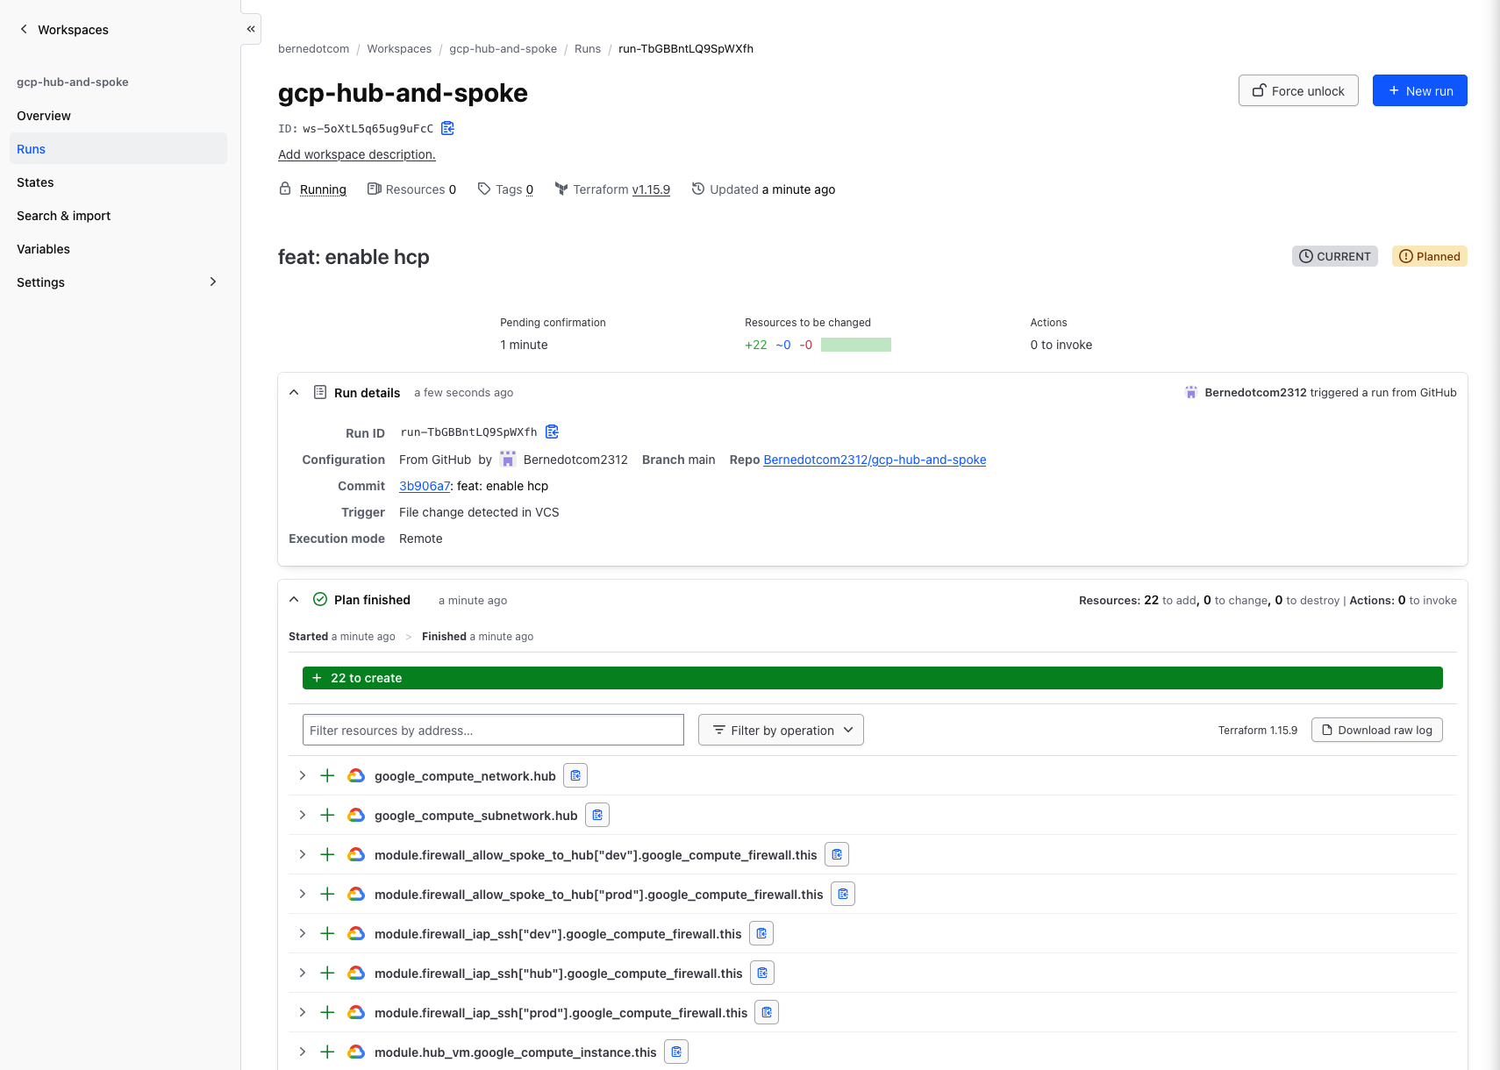
Task: Expand the google_compute_subnetwork.hub resource row
Action: click(302, 815)
